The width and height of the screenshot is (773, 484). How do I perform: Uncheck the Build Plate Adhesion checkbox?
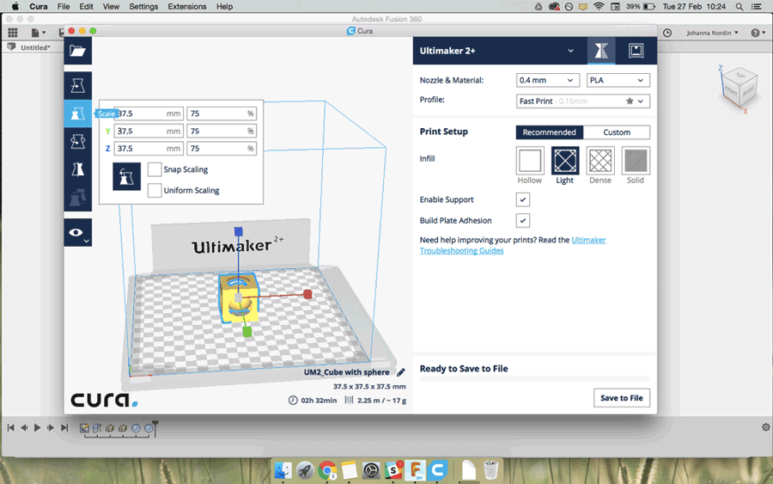522,220
